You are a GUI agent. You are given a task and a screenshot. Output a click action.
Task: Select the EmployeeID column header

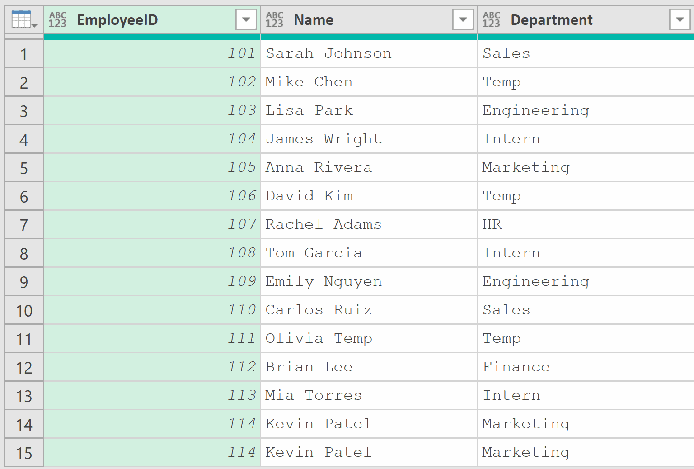[136, 19]
